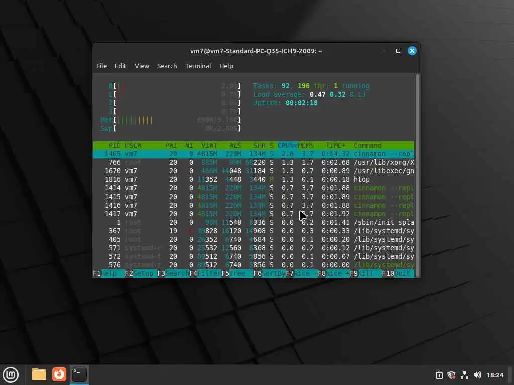The height and width of the screenshot is (385, 514).
Task: Click F9 Kill in htop footer
Action: (366, 273)
